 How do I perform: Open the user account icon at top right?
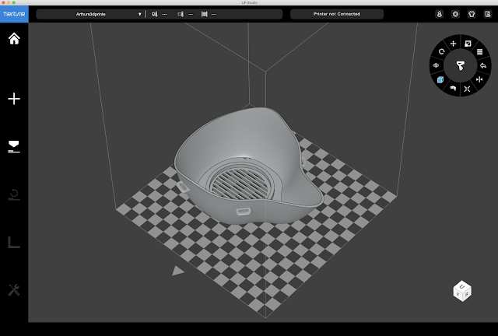coord(438,14)
